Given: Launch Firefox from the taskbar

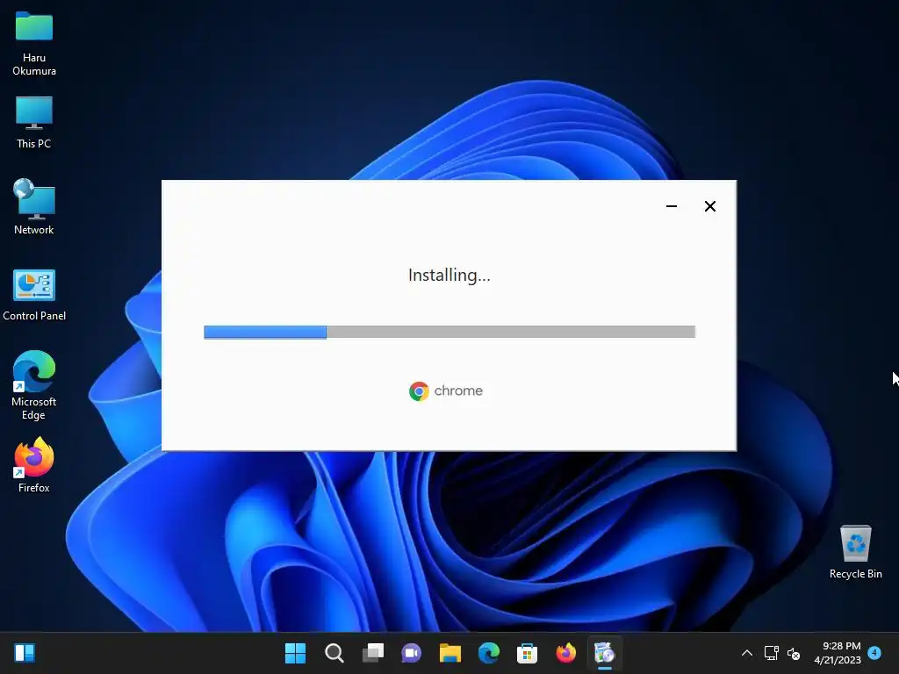Looking at the screenshot, I should [x=566, y=653].
